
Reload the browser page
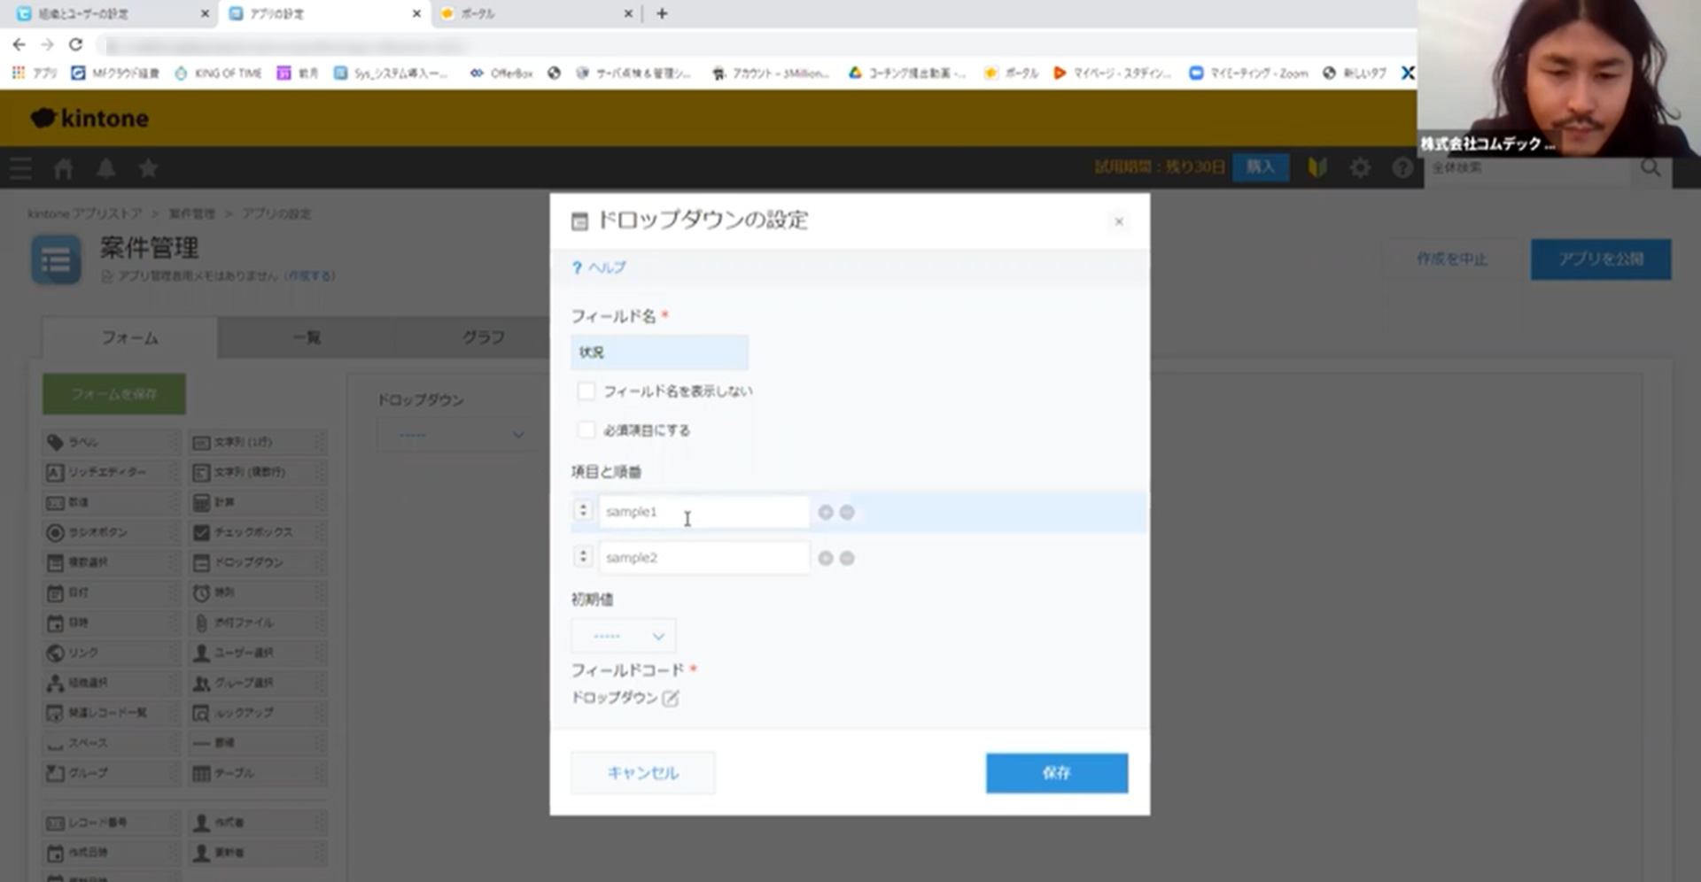tap(76, 44)
